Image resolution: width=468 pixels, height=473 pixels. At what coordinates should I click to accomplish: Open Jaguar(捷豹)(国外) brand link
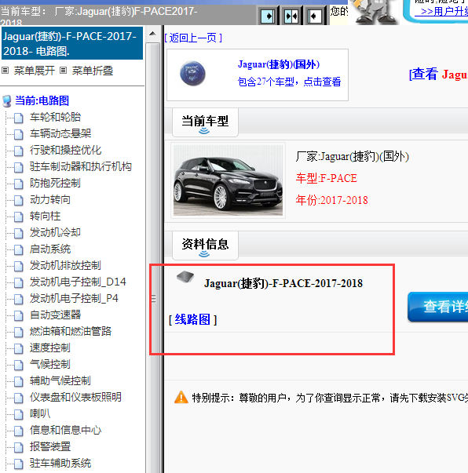[x=279, y=64]
